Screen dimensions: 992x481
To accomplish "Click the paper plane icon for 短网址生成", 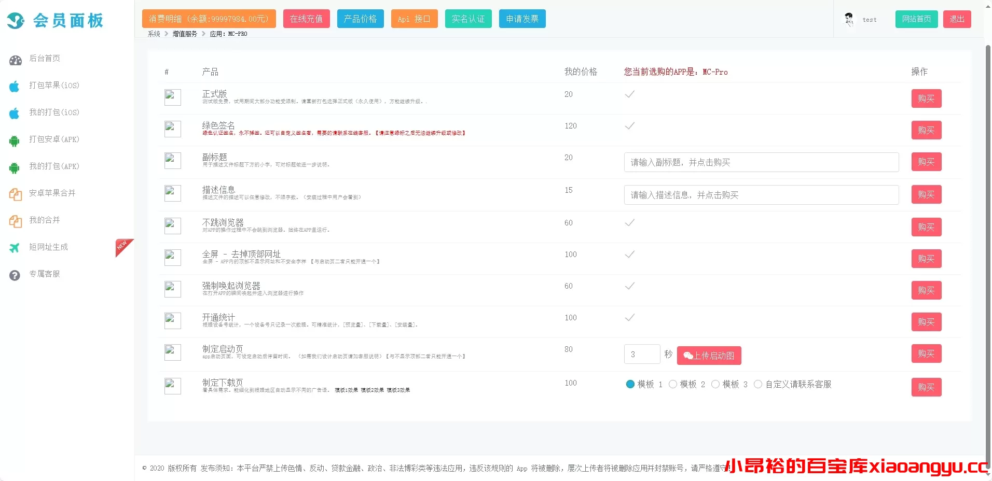I will click(x=15, y=247).
